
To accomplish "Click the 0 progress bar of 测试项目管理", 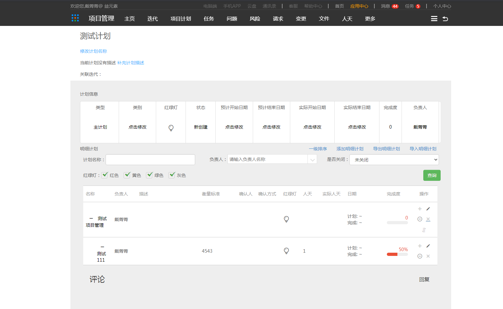I will [x=397, y=223].
